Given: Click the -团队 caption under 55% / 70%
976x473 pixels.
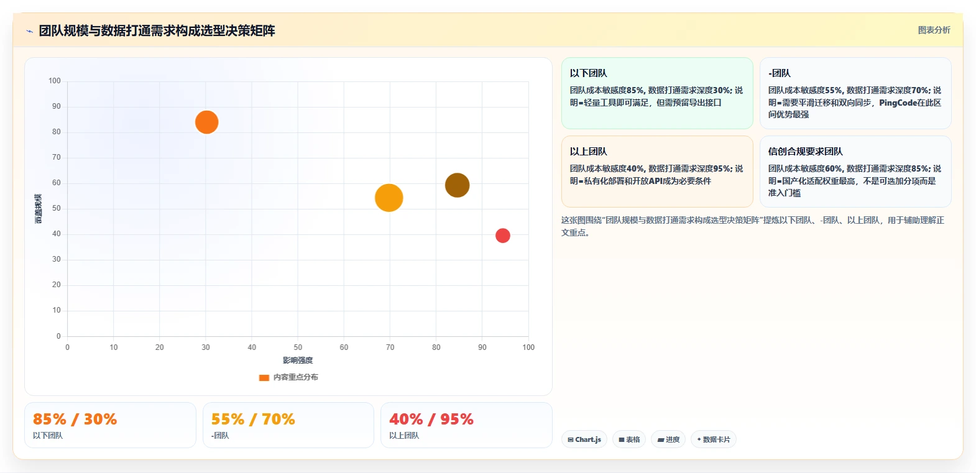Looking at the screenshot, I should point(220,436).
